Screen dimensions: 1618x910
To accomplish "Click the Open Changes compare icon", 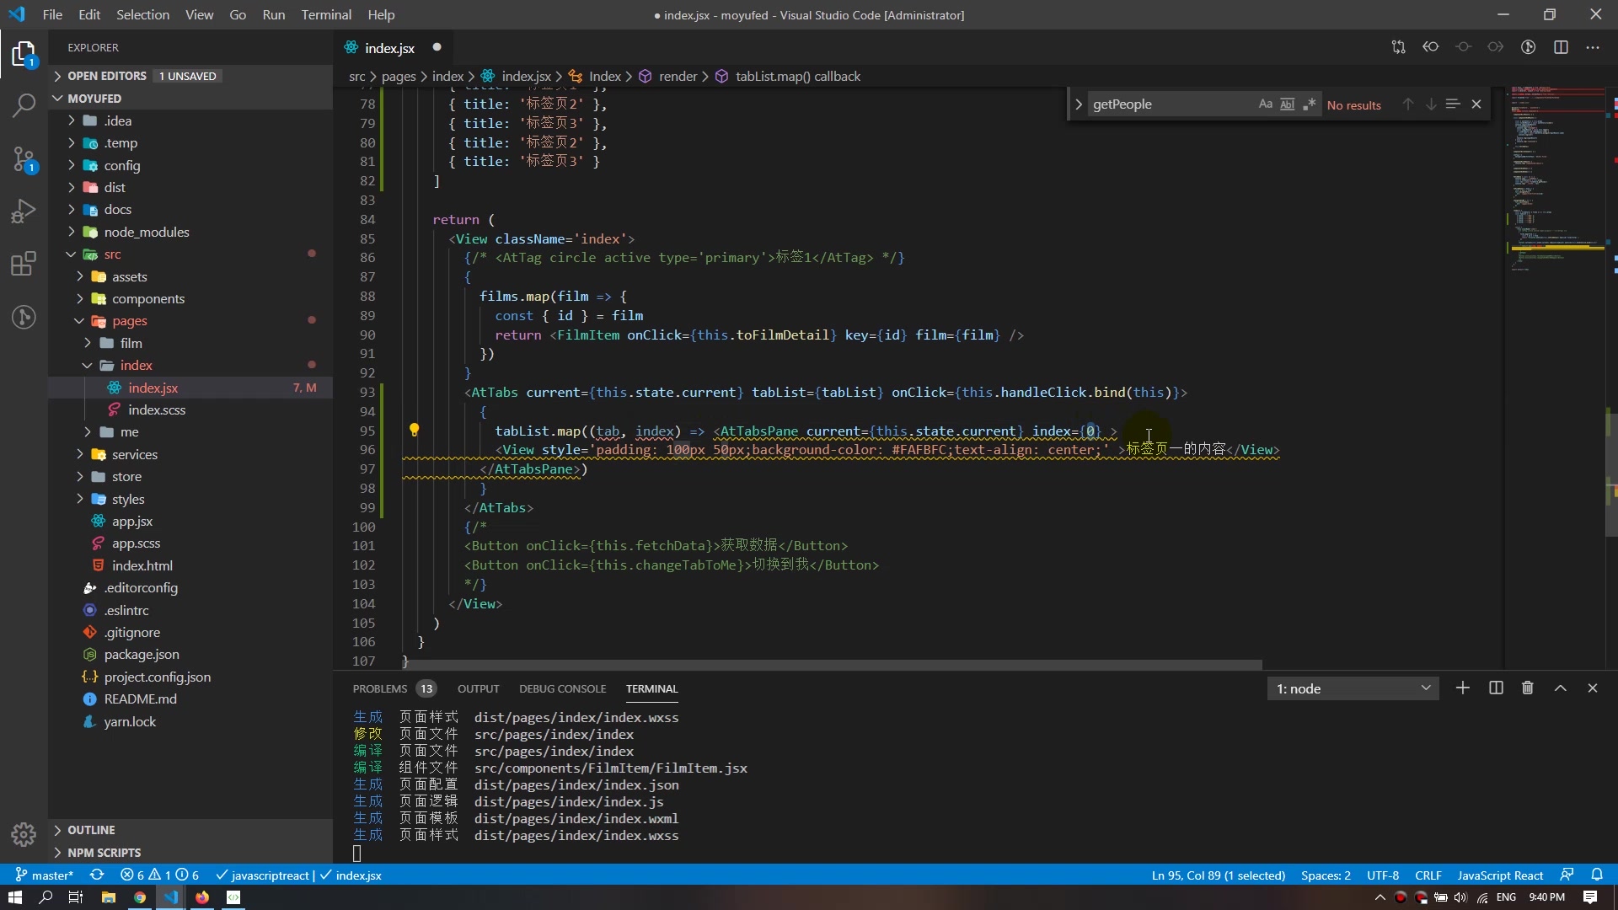I will 1399,47.
